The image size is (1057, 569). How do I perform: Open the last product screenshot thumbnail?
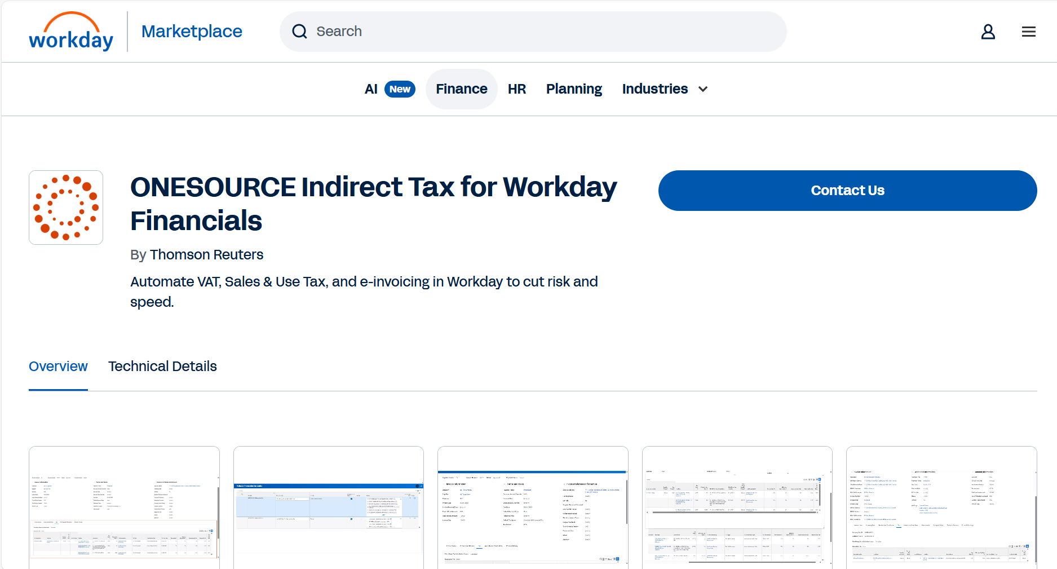tap(941, 506)
